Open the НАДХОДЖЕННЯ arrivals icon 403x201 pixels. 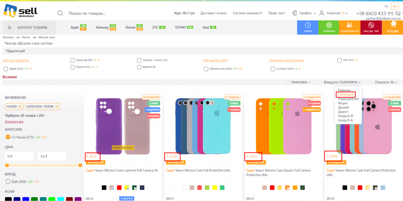[350, 27]
